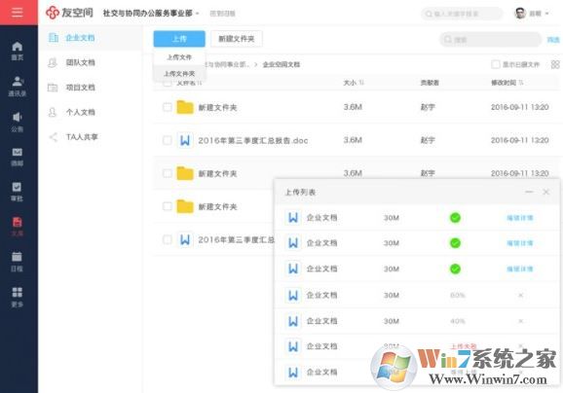Open file 2016年第三季度汇总报告.doc

click(253, 140)
